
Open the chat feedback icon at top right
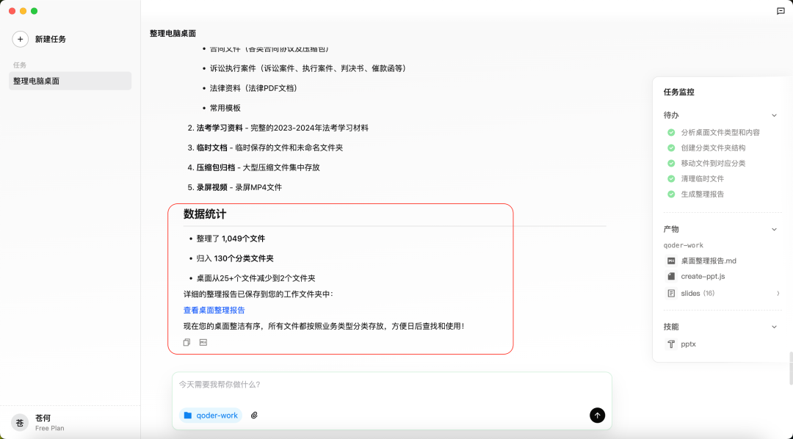[x=782, y=10]
